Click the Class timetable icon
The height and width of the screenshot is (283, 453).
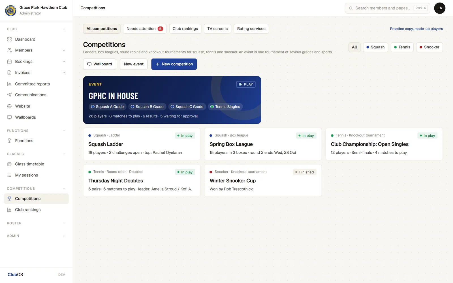click(x=9, y=164)
